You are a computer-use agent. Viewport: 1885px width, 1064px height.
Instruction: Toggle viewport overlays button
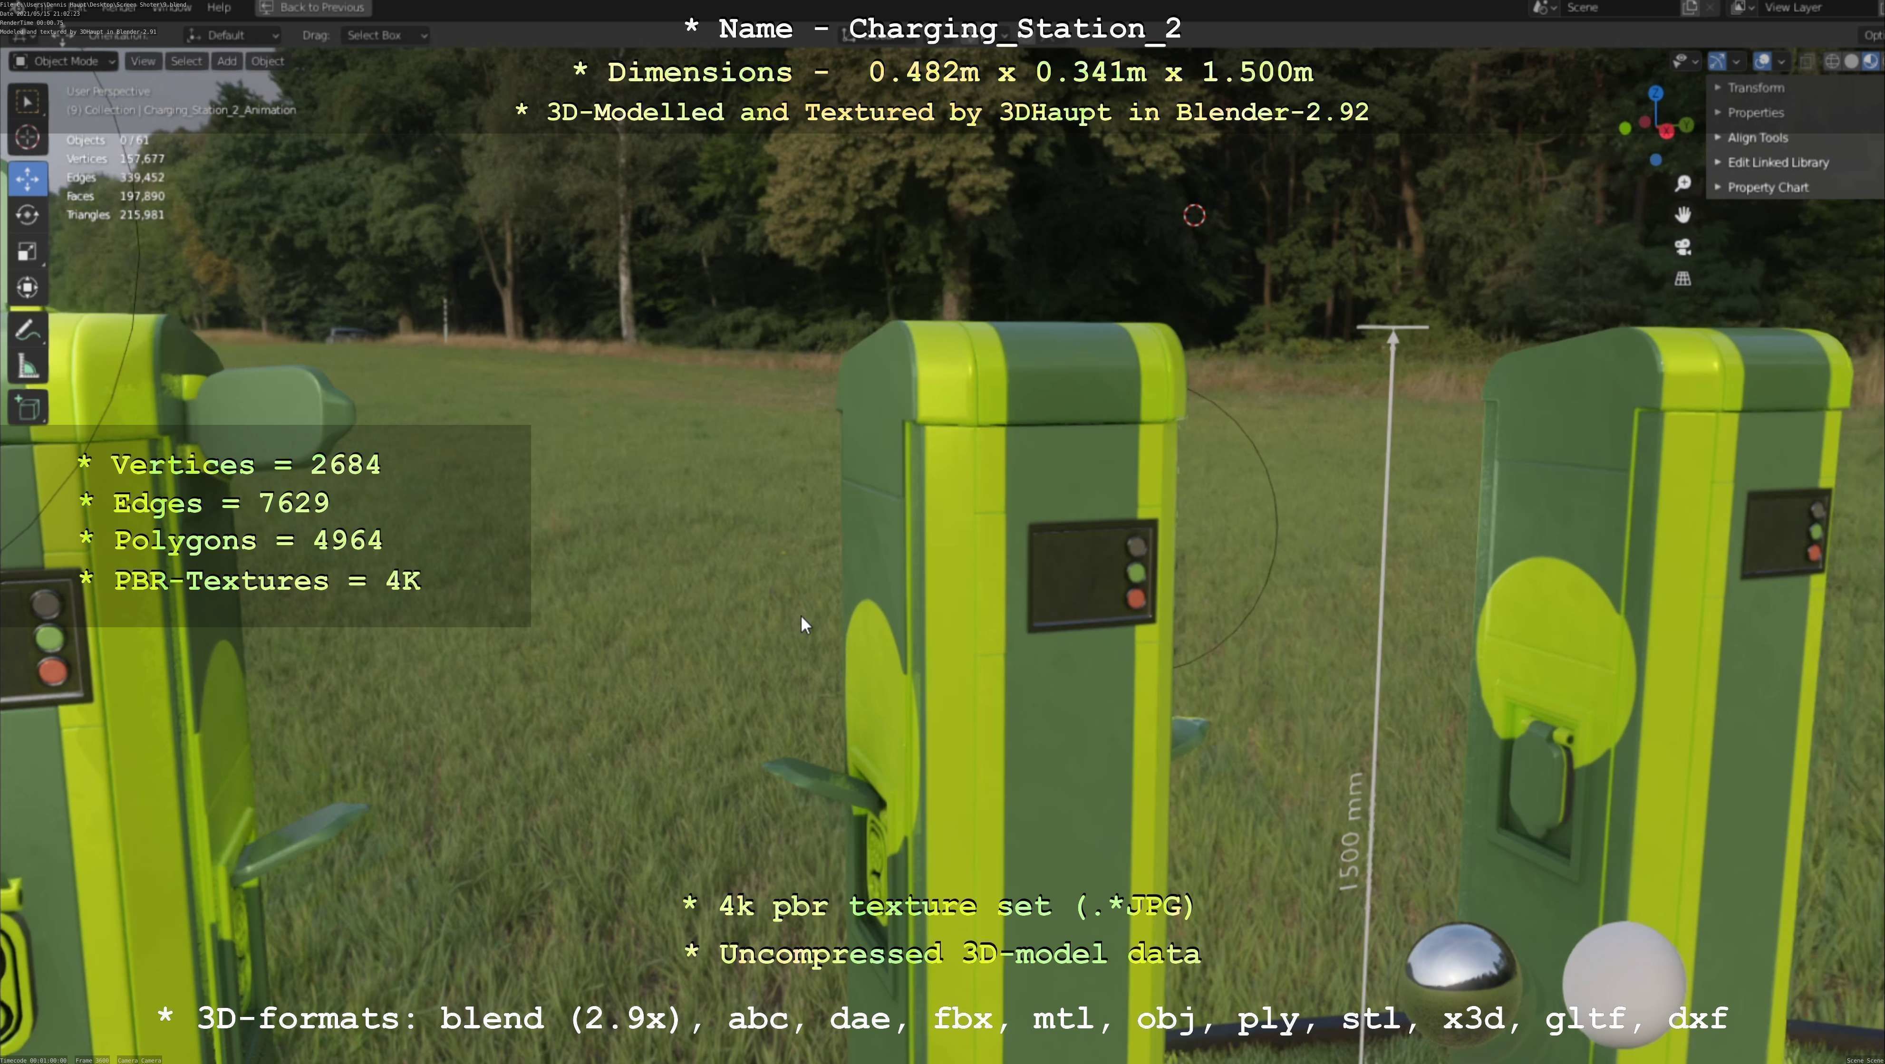(x=1762, y=61)
